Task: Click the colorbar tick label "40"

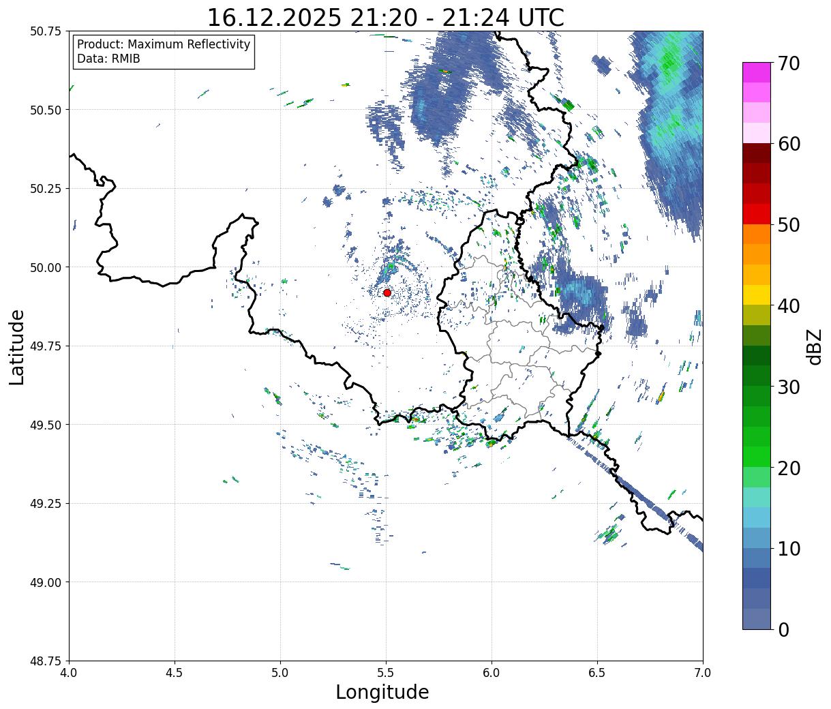Action: [x=788, y=306]
